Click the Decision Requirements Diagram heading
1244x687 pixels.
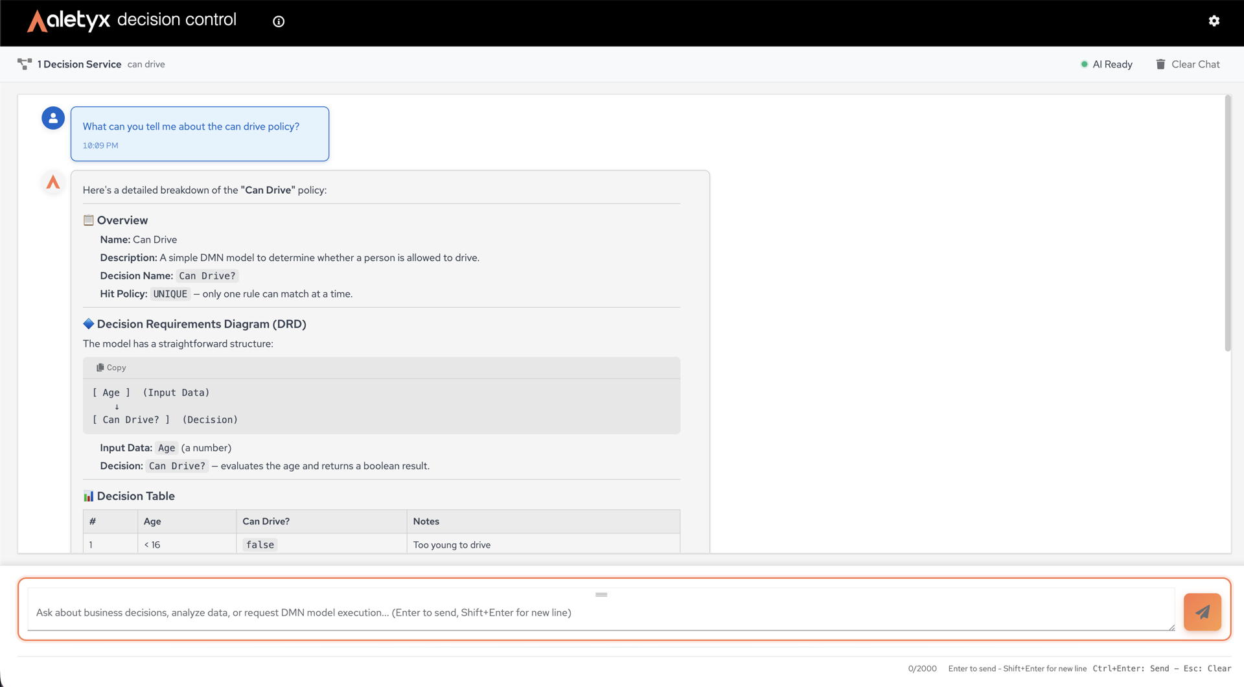202,323
